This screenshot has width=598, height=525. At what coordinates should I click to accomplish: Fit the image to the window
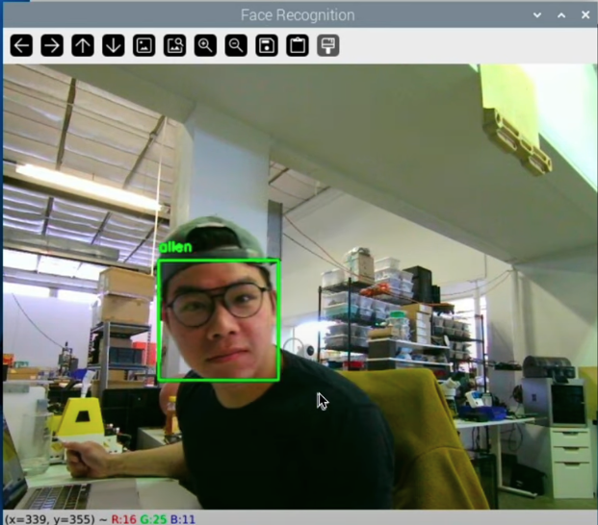[x=174, y=45]
